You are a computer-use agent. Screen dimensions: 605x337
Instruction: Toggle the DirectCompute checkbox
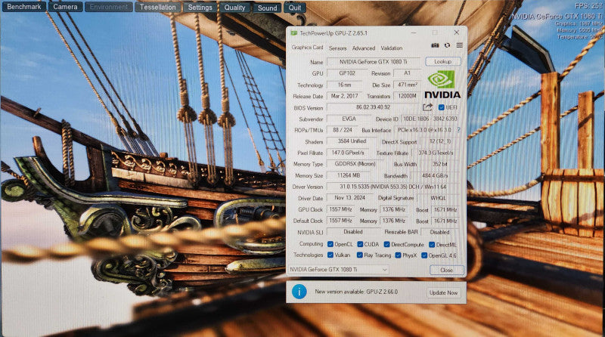pos(386,244)
